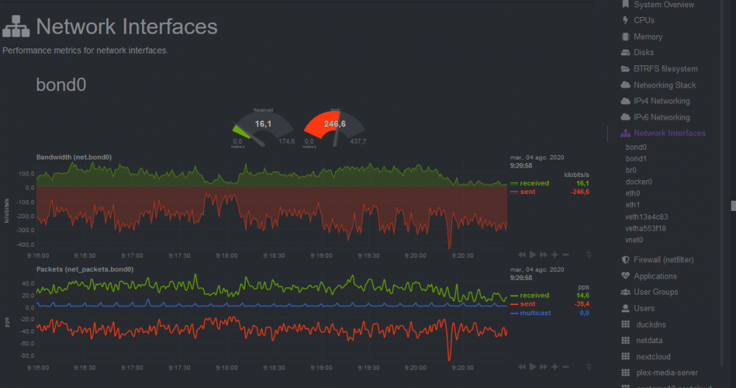Click the Packets chart vertical resize handle
This screenshot has width=736, height=388.
pos(589,367)
